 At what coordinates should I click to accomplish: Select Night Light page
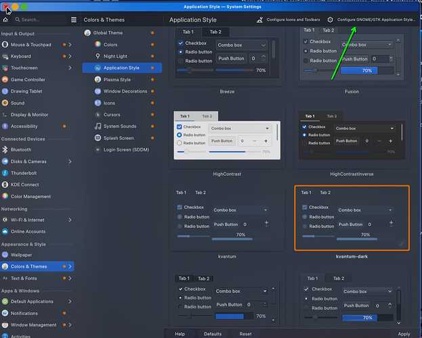pyautogui.click(x=122, y=56)
